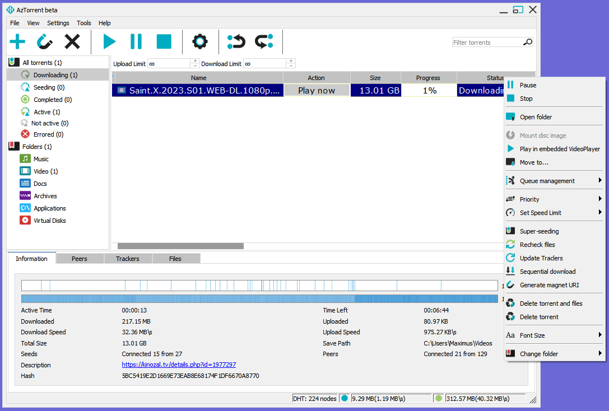
Task: Open the Help menu
Action: click(x=104, y=23)
